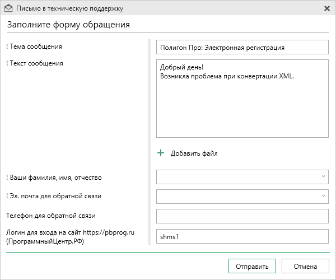Image resolution: width=336 pixels, height=280 pixels.
Task: Click the email combo box field
Action: tap(242, 197)
